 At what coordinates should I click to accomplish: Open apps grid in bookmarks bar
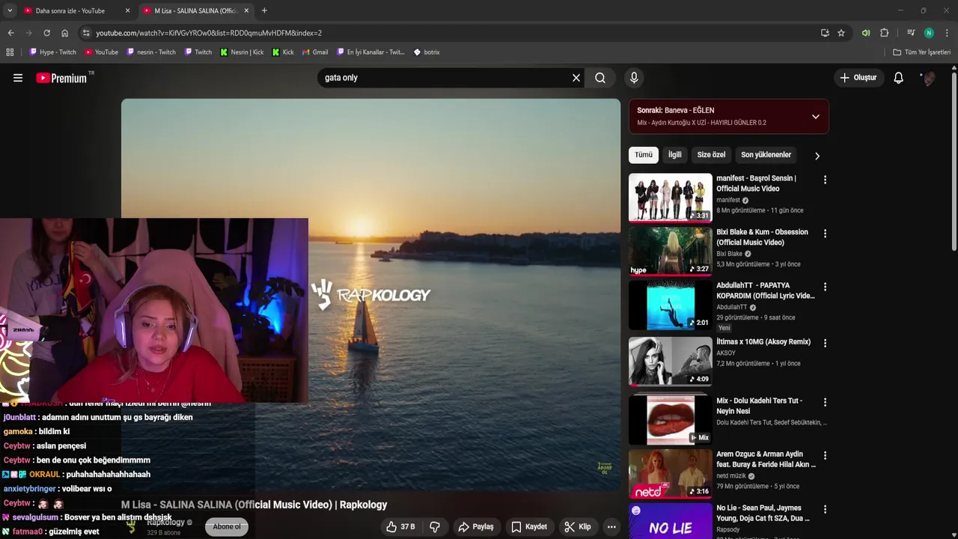click(10, 52)
